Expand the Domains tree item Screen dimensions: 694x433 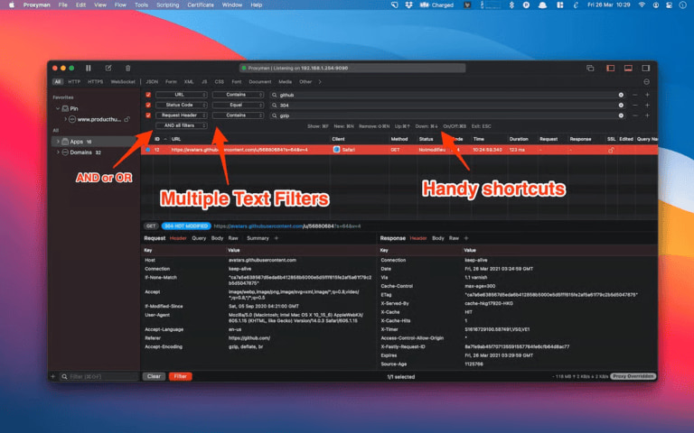coord(58,152)
